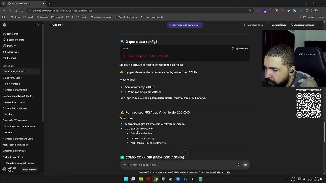Open the stream bookmarks folder
326x183 pixels.
tap(15, 17)
